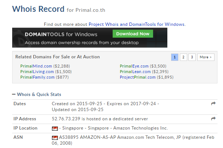Viewport: 223px width, 148px height.
Task: Click the 52.76.73.239 IP address value
Action: [66, 119]
